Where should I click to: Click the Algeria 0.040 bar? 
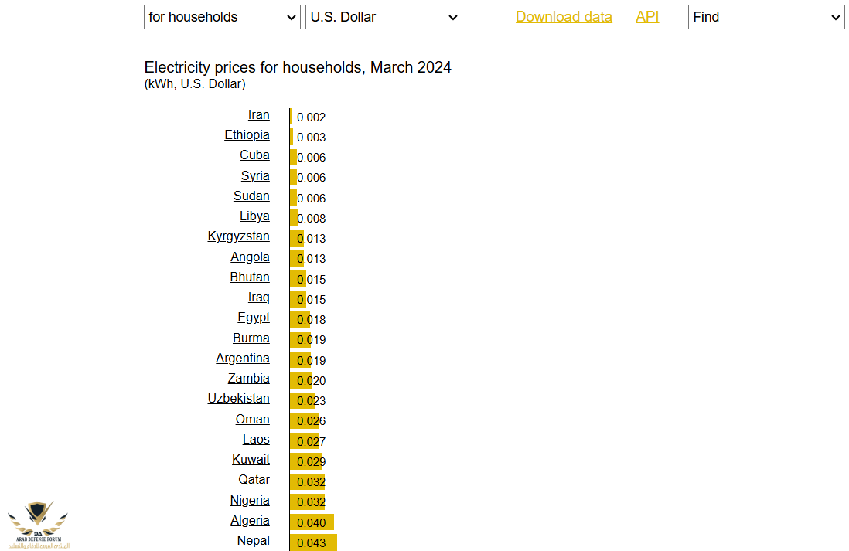[312, 522]
